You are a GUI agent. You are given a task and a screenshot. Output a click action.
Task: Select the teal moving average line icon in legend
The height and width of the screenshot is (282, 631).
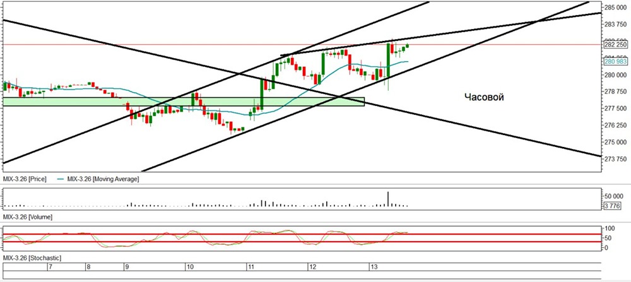tap(61, 179)
